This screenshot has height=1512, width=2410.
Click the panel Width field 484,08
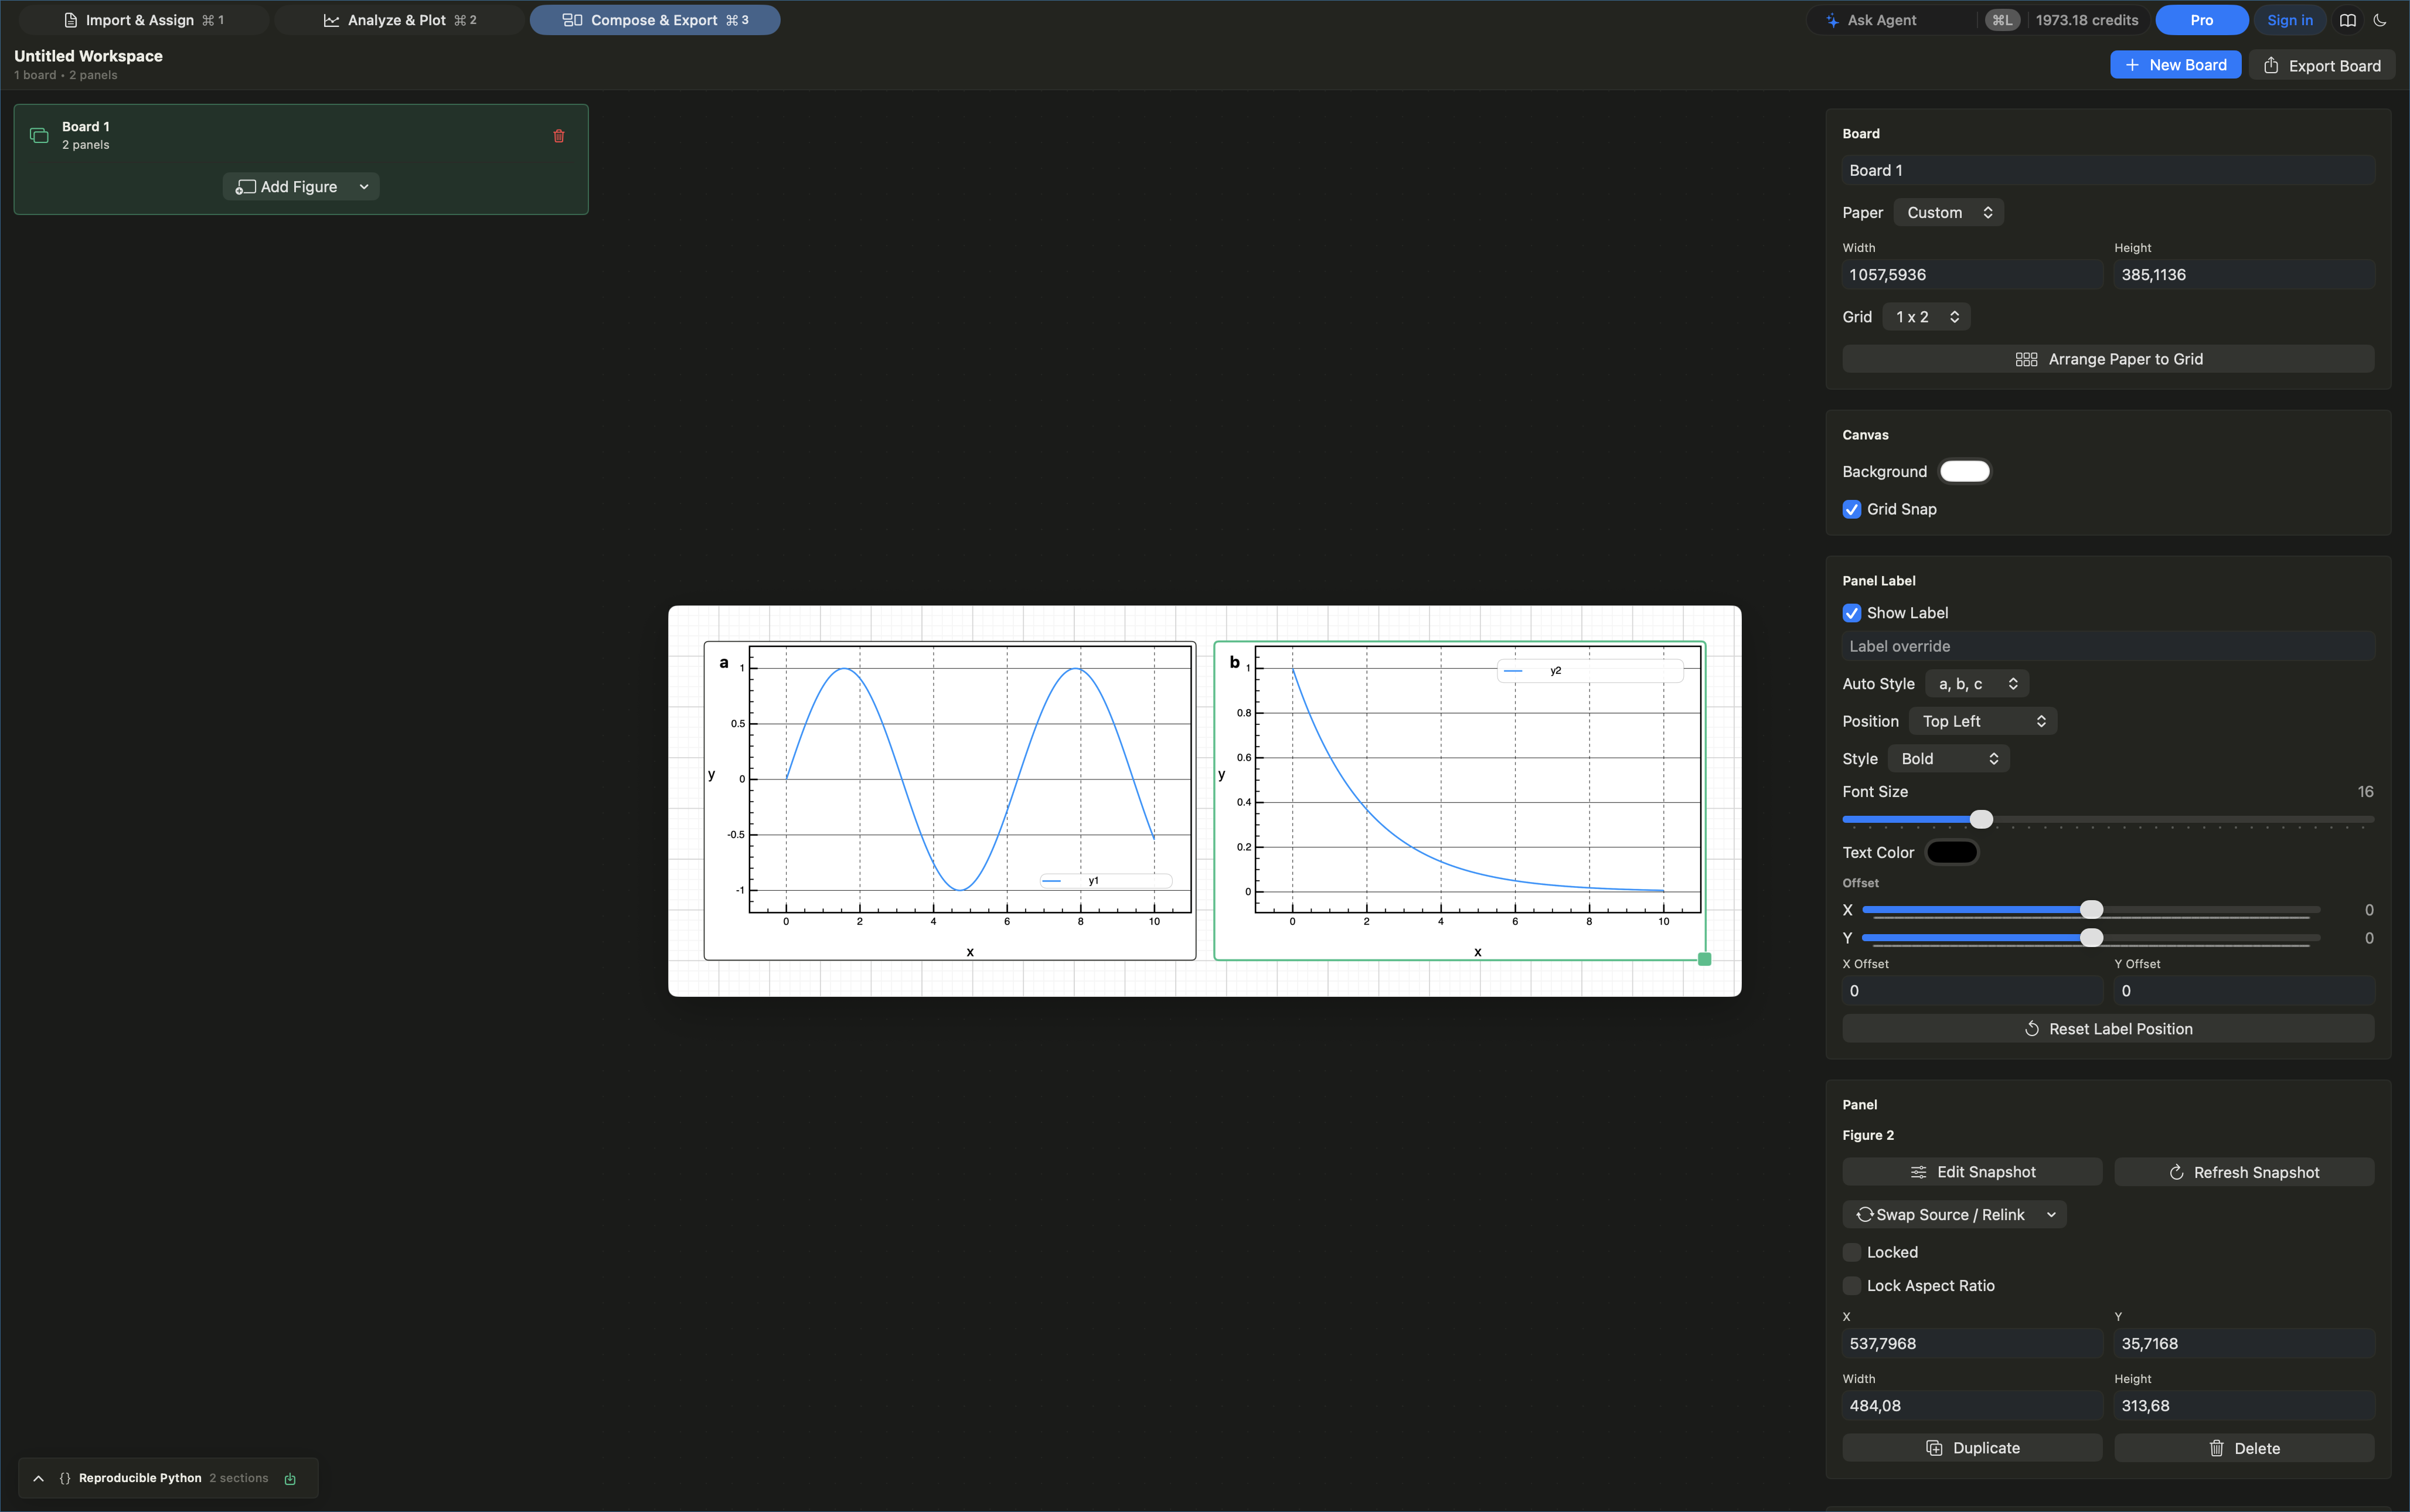coord(1972,1406)
